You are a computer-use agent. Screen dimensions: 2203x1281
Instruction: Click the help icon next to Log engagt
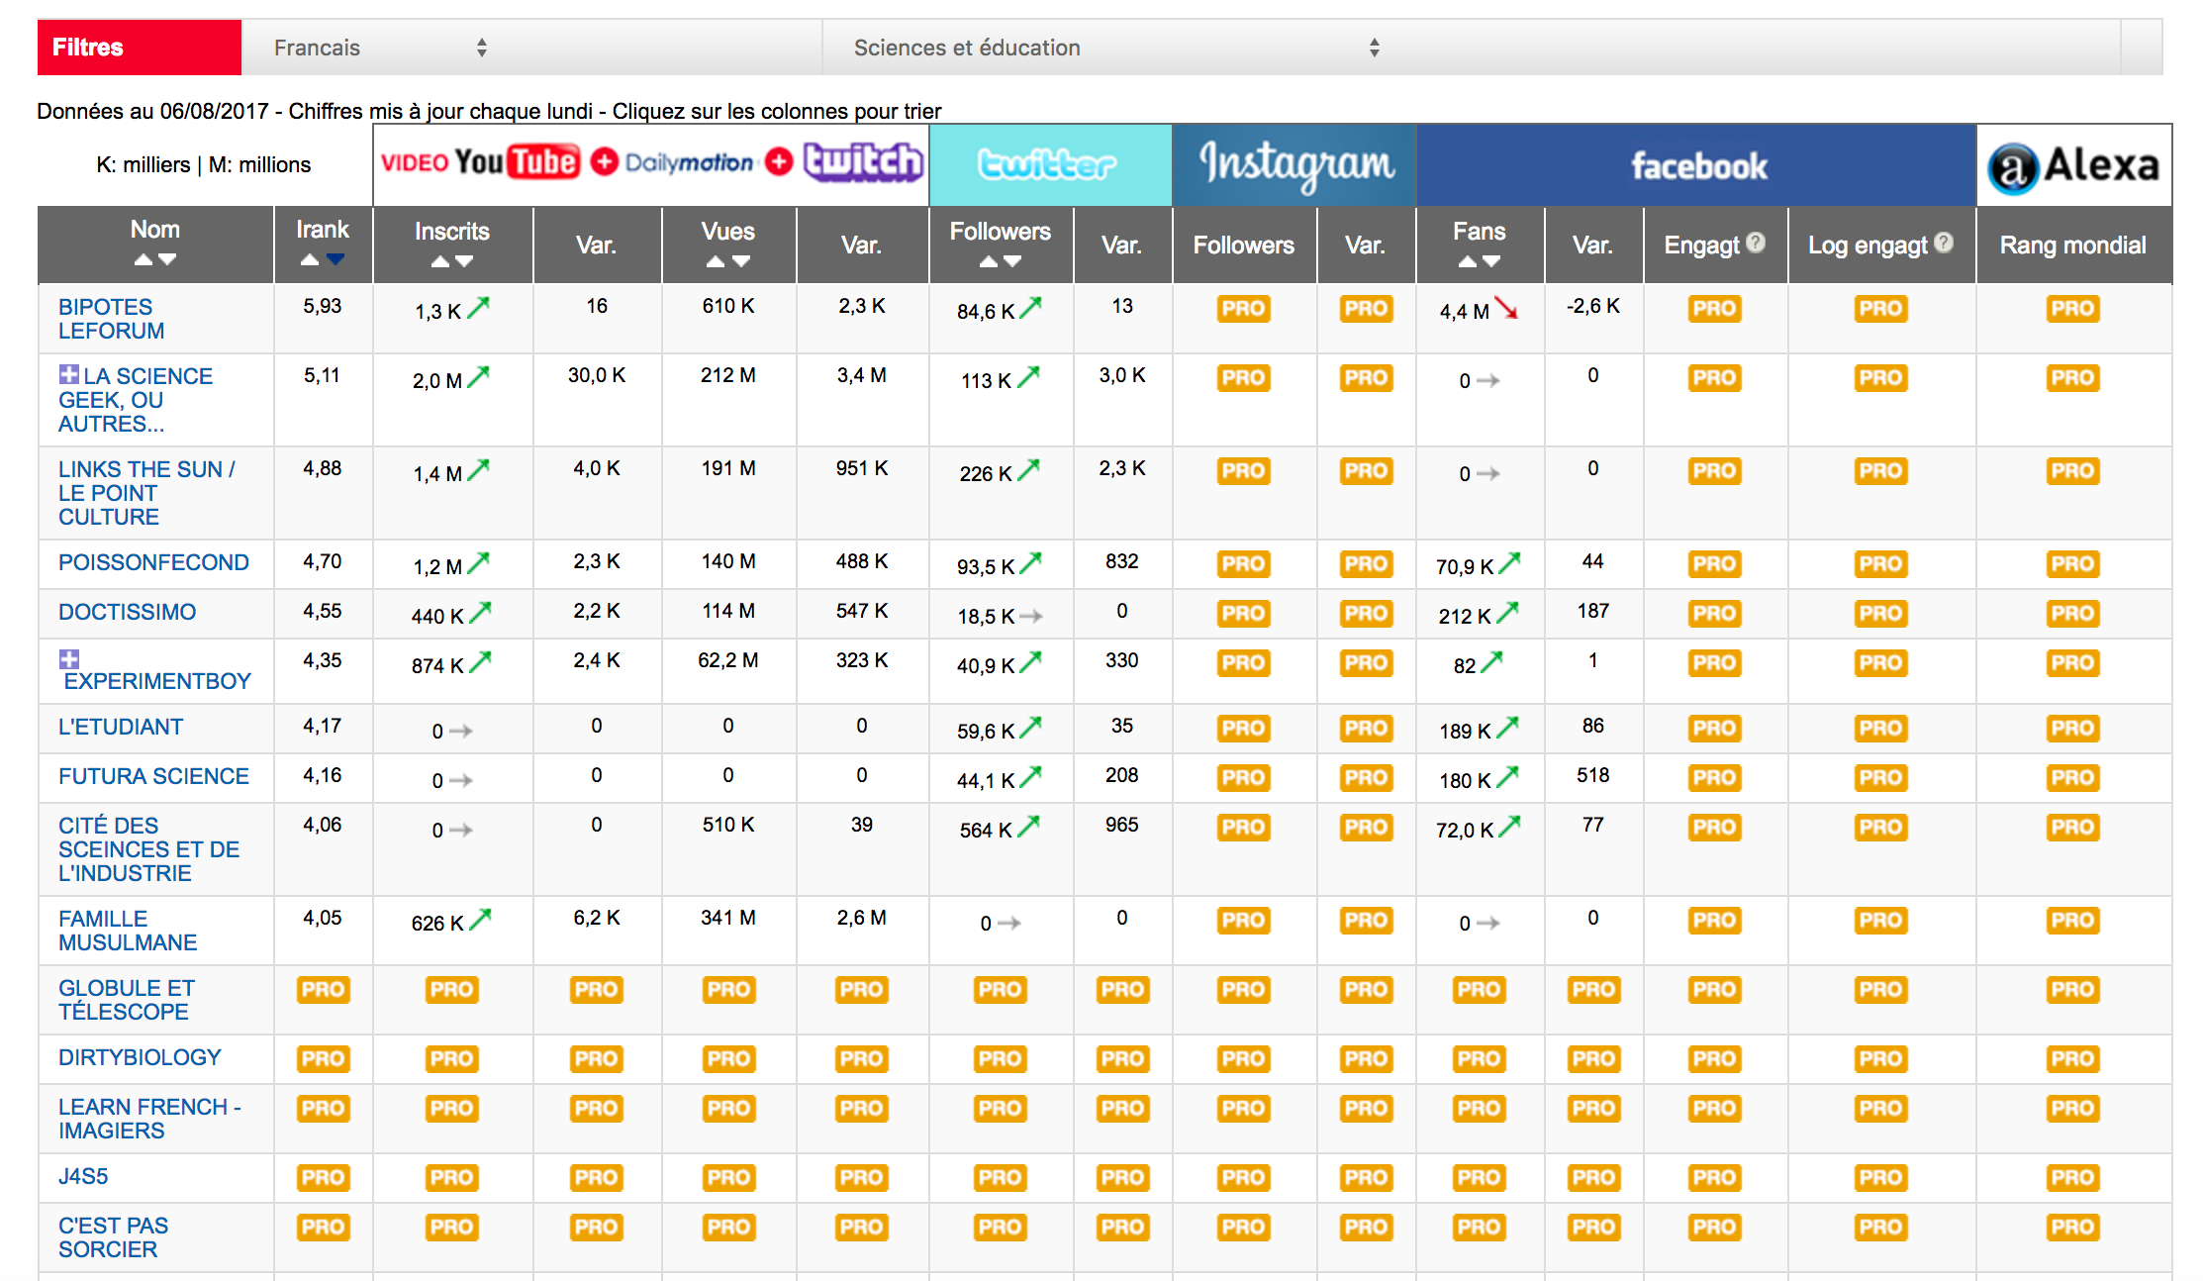coord(1944,243)
